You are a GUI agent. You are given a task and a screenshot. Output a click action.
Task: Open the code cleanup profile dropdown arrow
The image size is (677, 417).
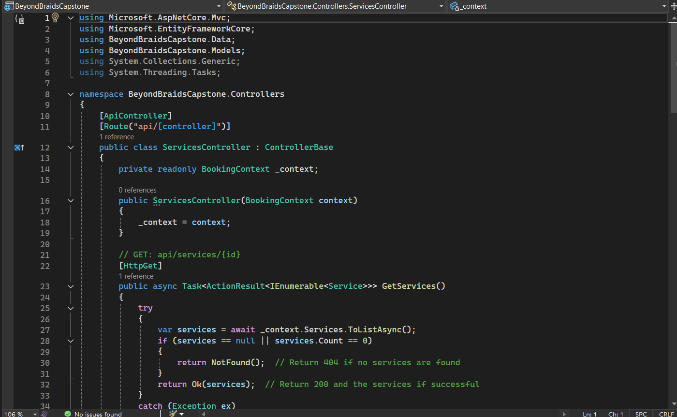coord(182,414)
